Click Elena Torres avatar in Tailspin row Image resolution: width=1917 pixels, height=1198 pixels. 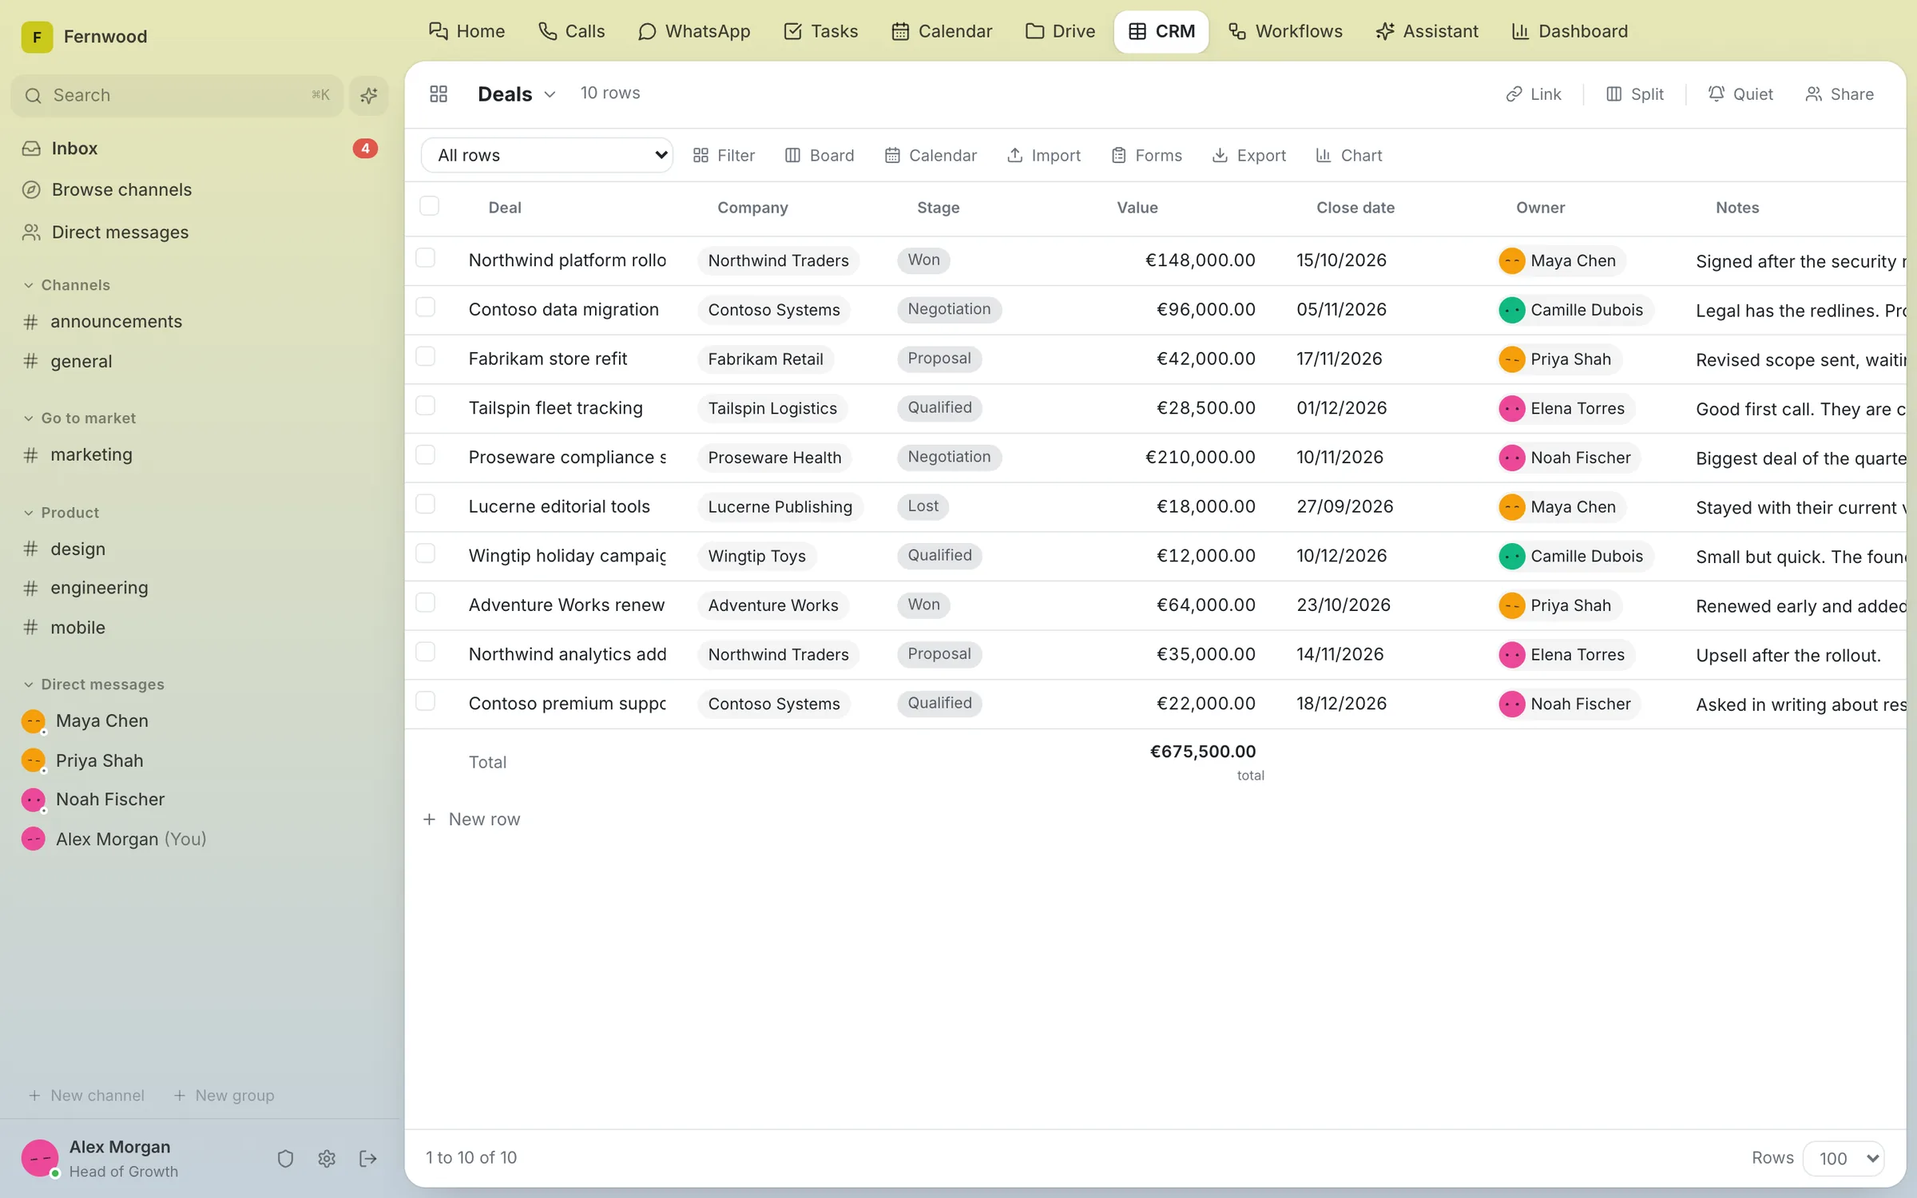tap(1511, 408)
